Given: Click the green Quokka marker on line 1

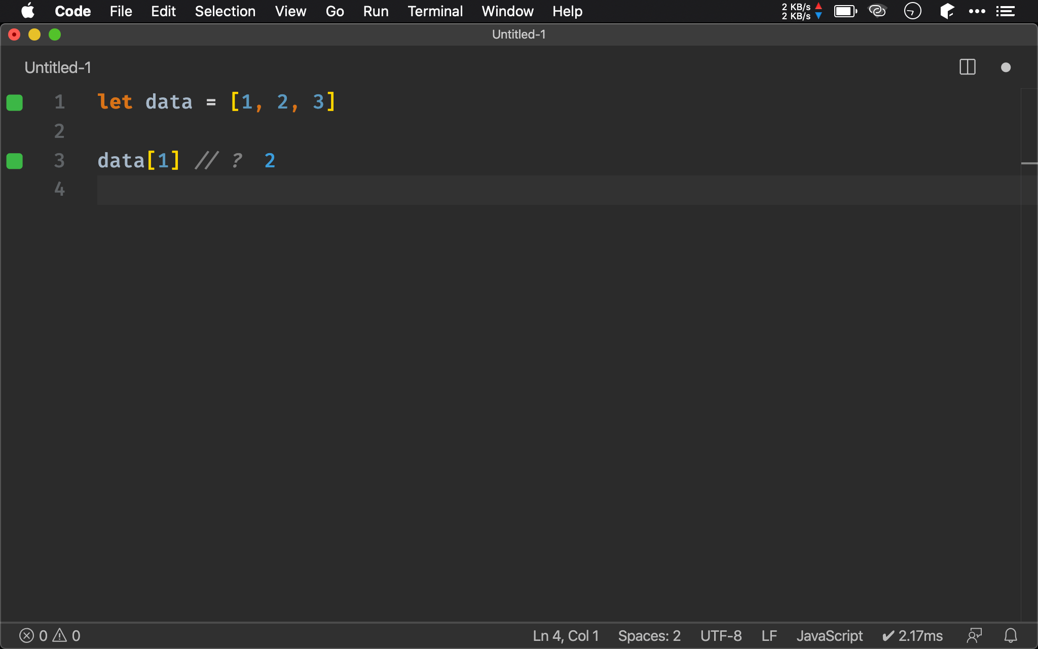Looking at the screenshot, I should 15,102.
